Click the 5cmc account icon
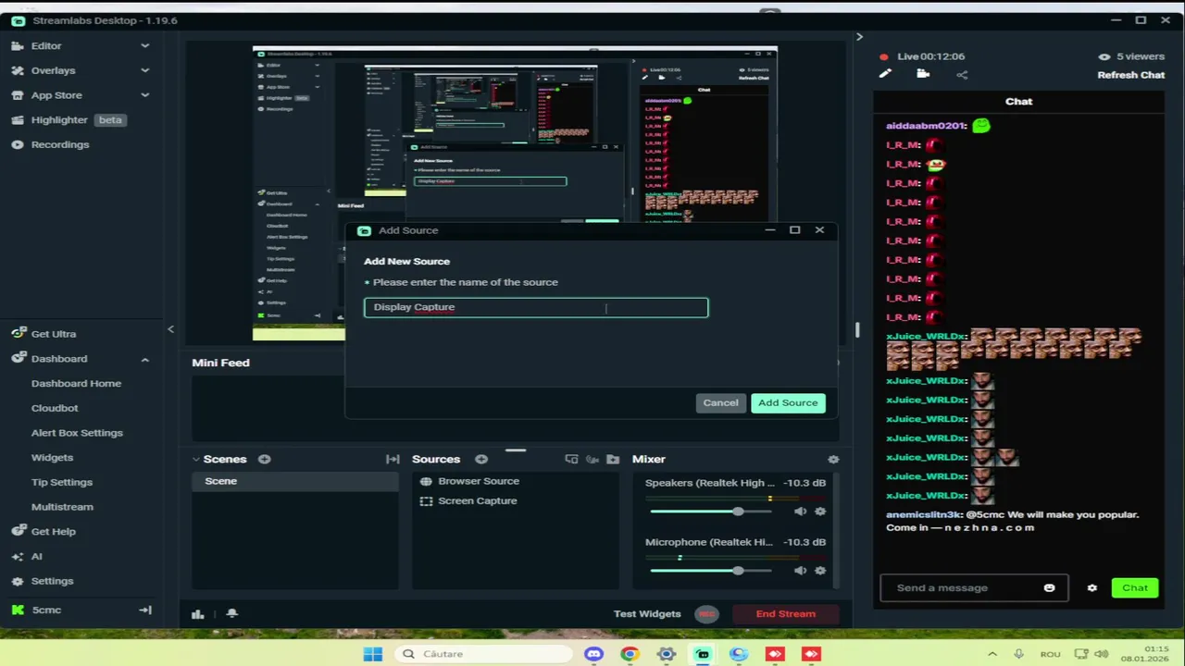1185x666 pixels. coord(18,610)
